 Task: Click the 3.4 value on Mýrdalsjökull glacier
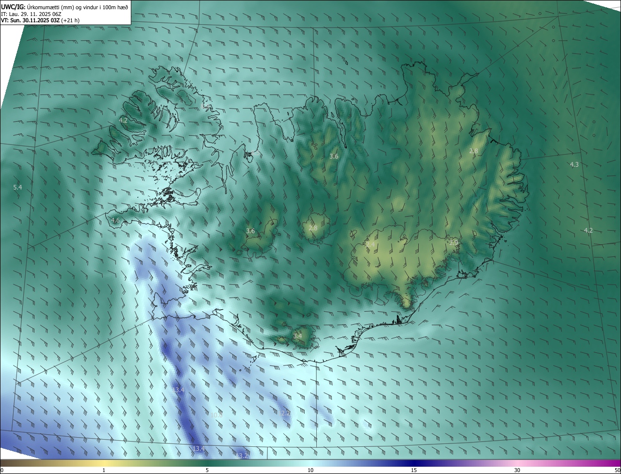[297, 336]
